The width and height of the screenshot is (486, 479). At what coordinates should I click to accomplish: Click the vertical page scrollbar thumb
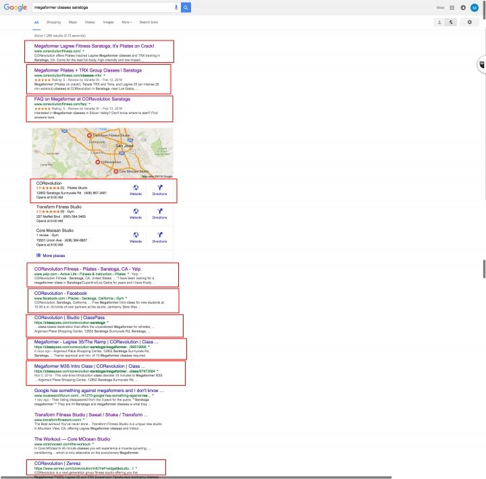coord(484,269)
